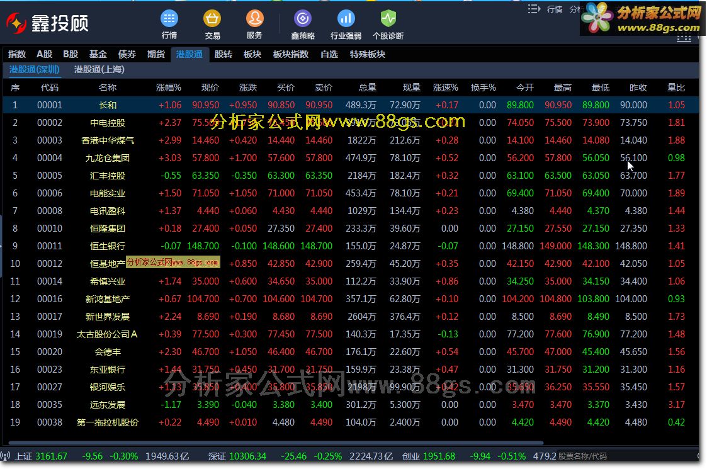The image size is (707, 469).
Task: Switch to the A股 tab
Action: (44, 54)
